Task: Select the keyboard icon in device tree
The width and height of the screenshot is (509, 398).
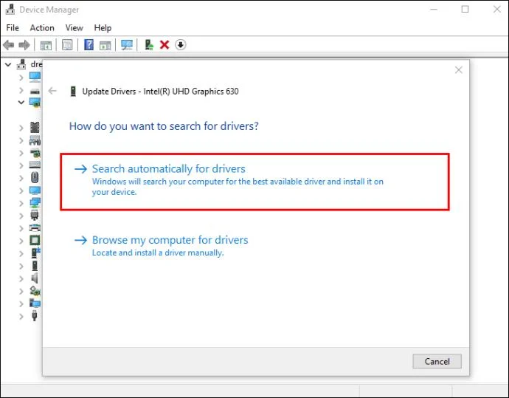Action: coord(35,165)
